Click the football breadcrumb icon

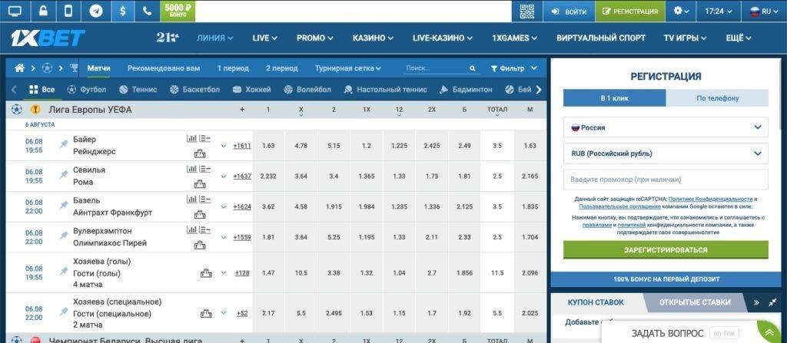[x=47, y=68]
